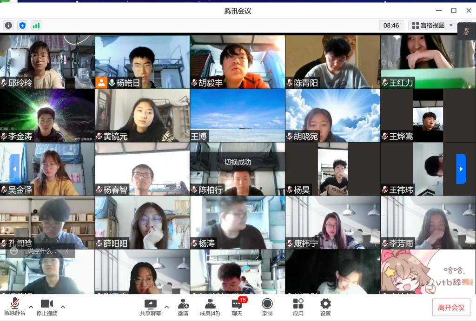476x321 pixels.
Task: Open the Share Screen (共享屏幕) tool
Action: point(151,307)
